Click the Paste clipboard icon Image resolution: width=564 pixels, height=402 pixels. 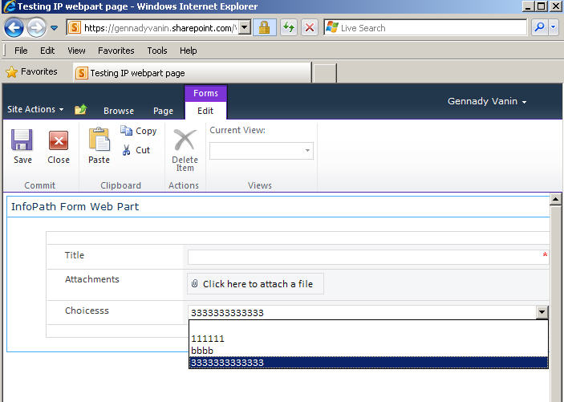(x=99, y=140)
